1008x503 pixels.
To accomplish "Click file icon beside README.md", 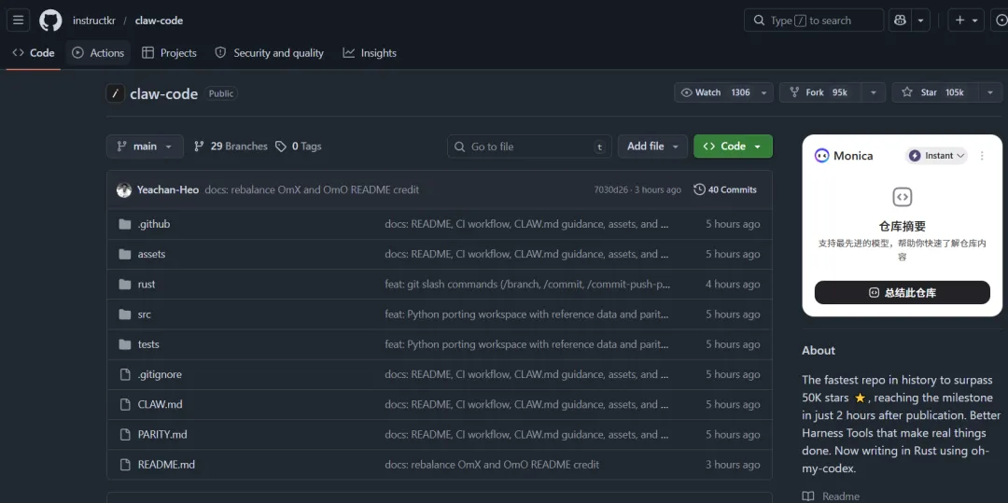I will coord(125,465).
